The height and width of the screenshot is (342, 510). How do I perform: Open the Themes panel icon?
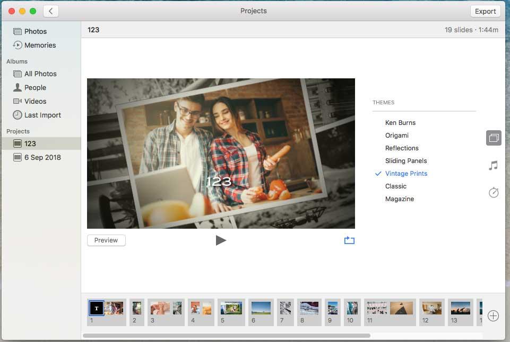[x=494, y=138]
